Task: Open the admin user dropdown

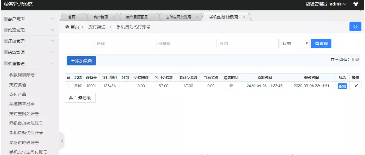Action: (x=338, y=4)
